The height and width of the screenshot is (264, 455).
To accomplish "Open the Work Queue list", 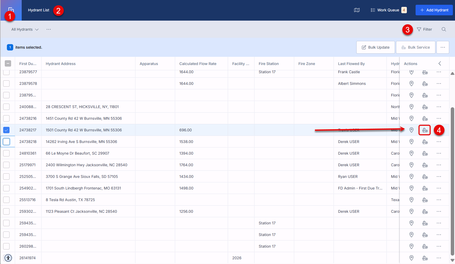I will pyautogui.click(x=389, y=10).
